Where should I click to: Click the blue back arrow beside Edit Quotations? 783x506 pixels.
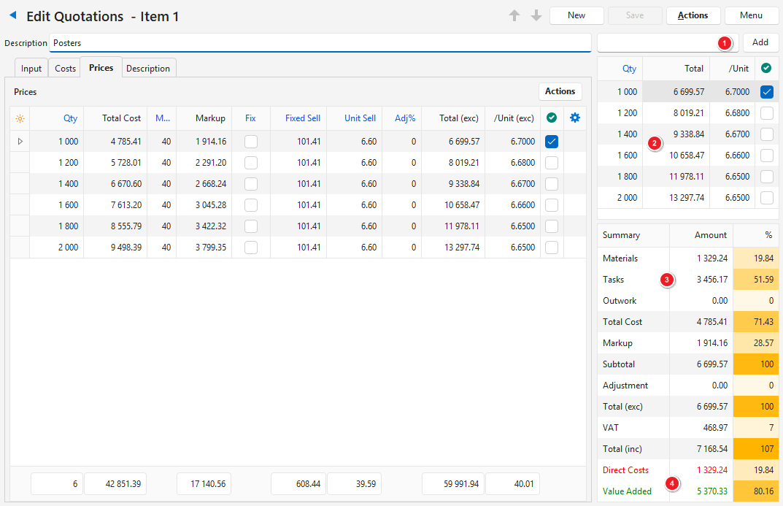click(12, 15)
